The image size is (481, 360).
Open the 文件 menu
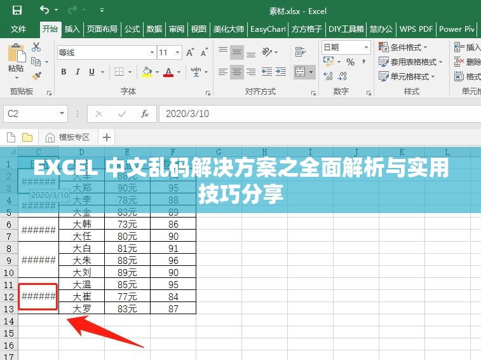(x=18, y=29)
